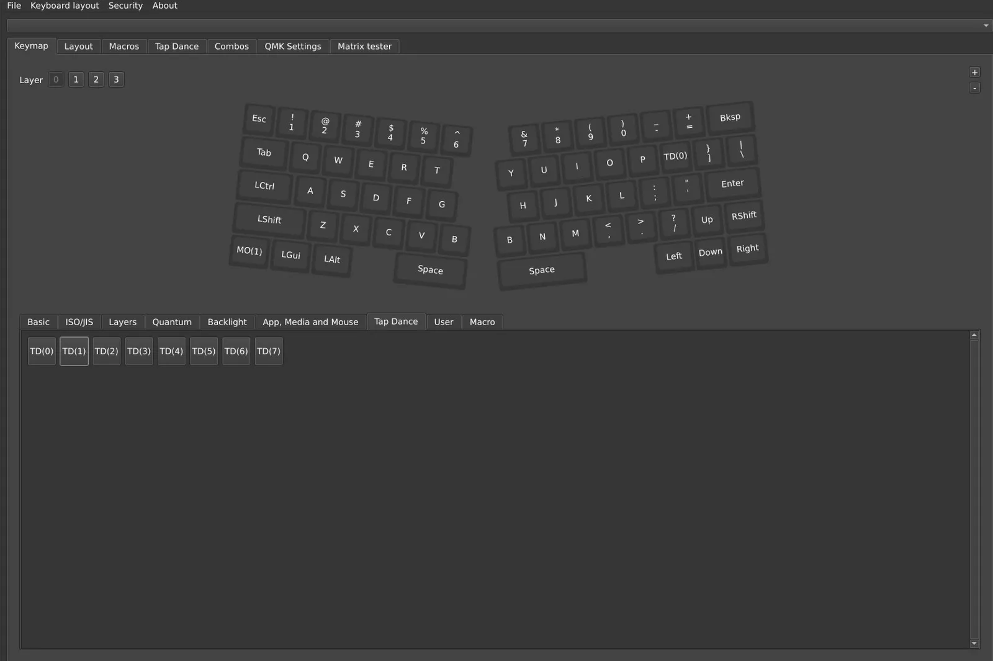
Task: Click the keycode panel scrollbar down arrow
Action: 974,644
